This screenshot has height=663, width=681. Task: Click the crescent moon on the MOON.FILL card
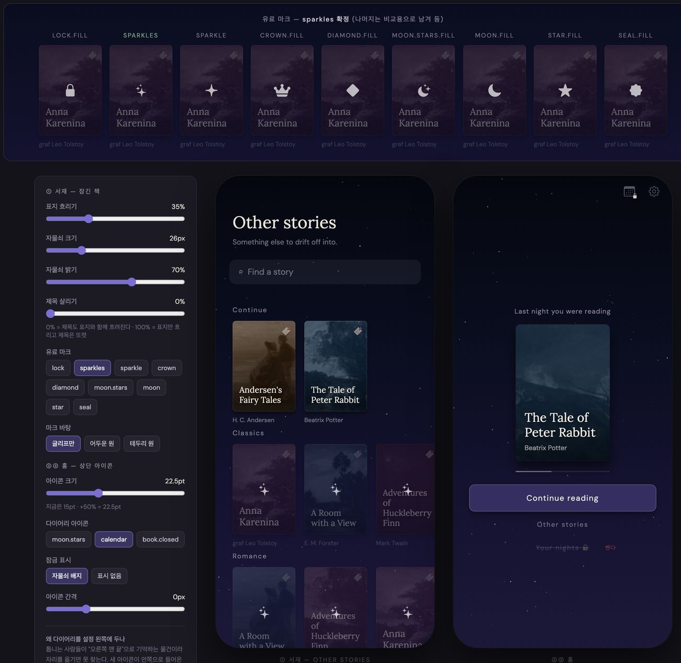click(x=494, y=91)
